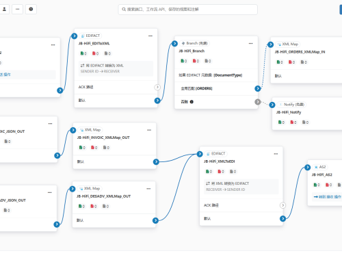This screenshot has height=262, width=342.
Task: Open the user account icon button
Action: click(x=4, y=10)
